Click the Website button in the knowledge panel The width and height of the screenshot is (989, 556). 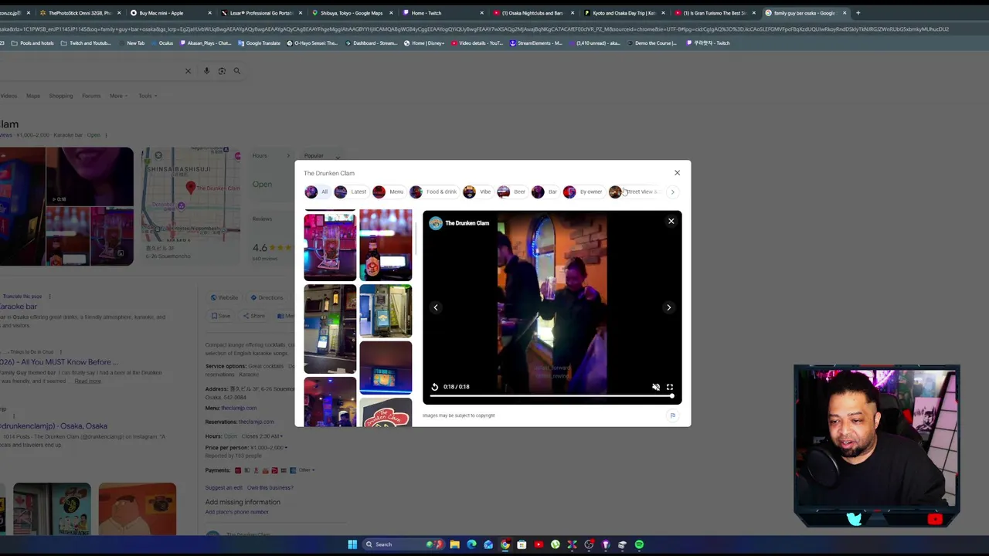pyautogui.click(x=224, y=297)
